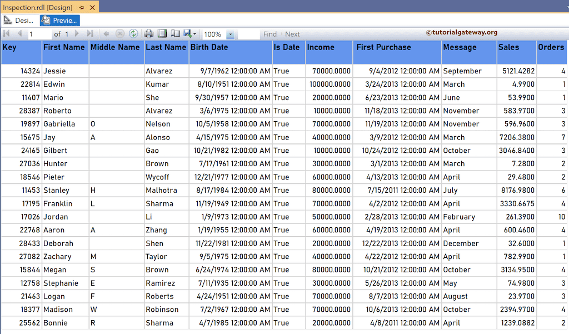Click the Find button
569x334 pixels.
[x=270, y=34]
